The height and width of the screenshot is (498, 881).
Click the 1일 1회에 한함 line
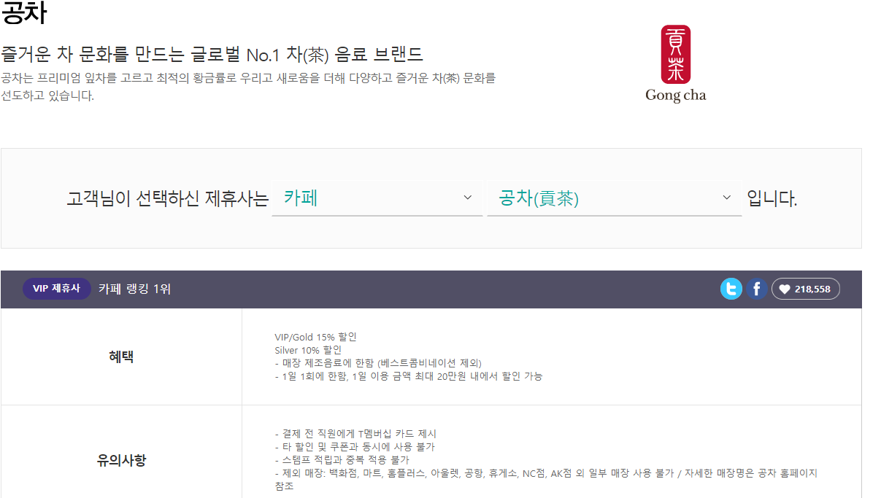409,376
